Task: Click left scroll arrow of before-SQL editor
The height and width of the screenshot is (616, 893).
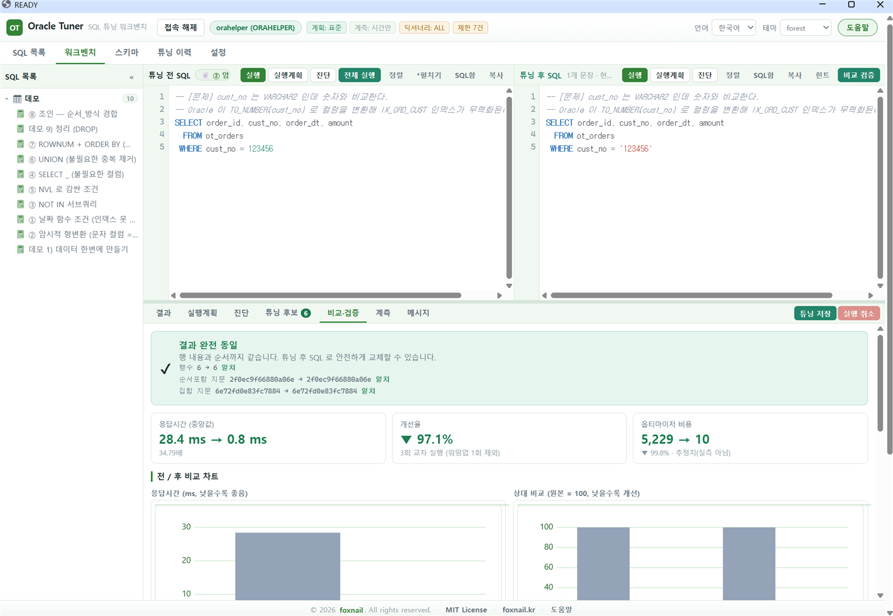Action: (173, 295)
